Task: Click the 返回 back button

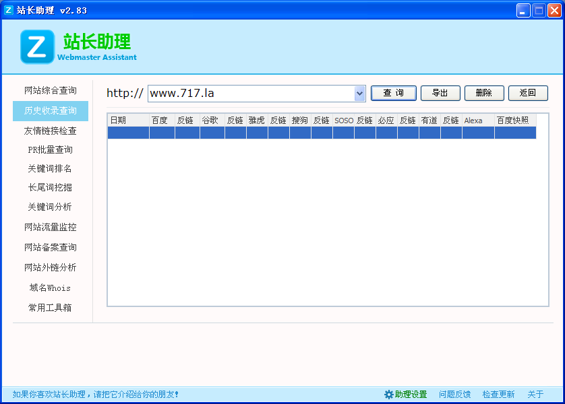Action: pos(528,93)
